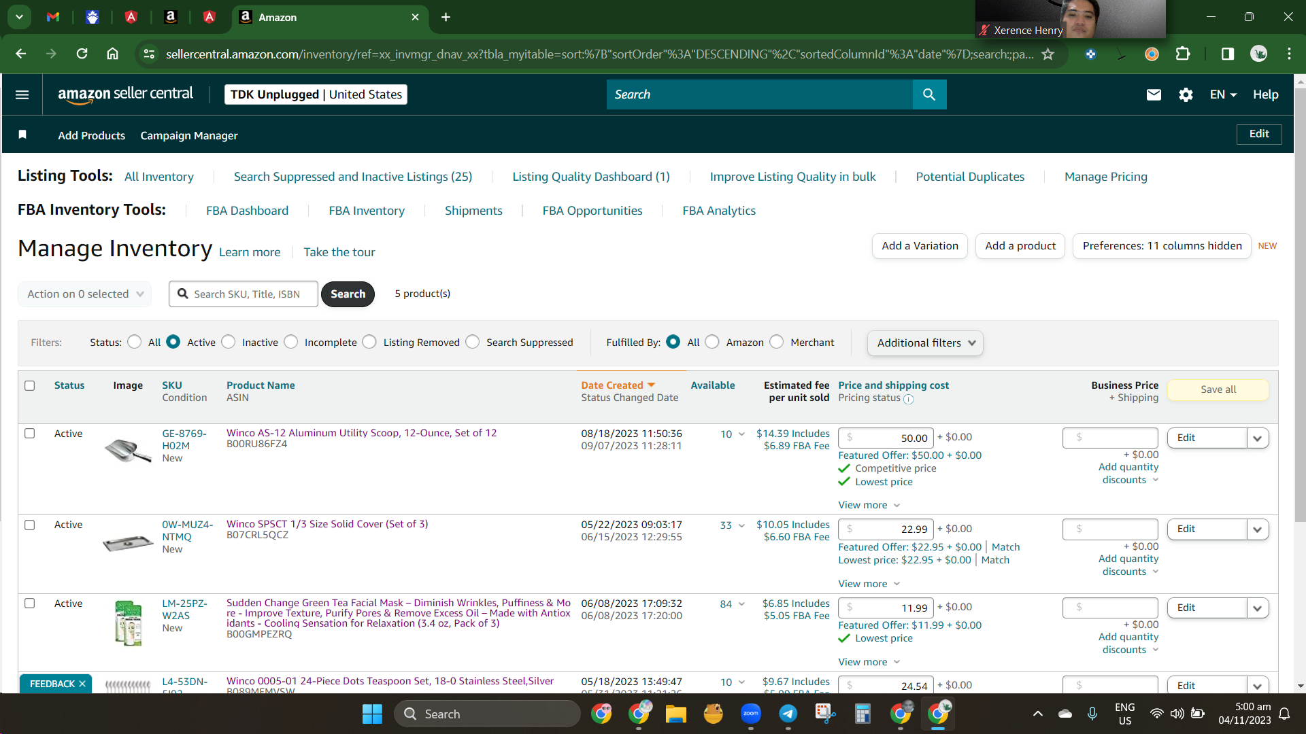Select the All status radio button
Viewport: 1306px width, 734px height.
pos(135,342)
